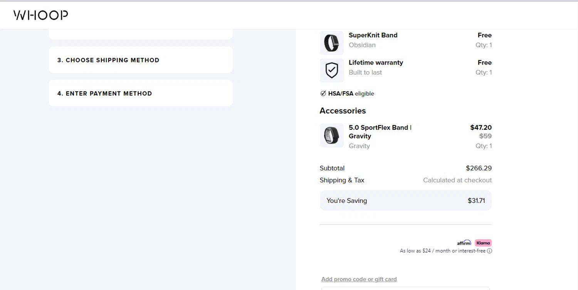Screen dimensions: 578x290
Task: Click the struck-through $59 price
Action: coord(485,136)
